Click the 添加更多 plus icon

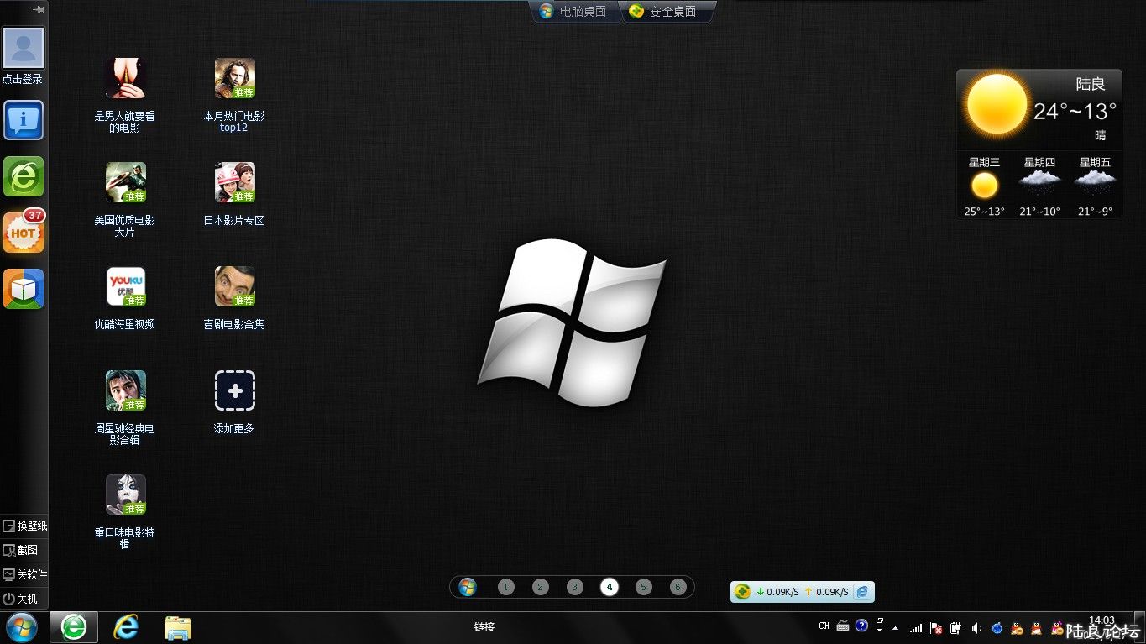coord(234,390)
